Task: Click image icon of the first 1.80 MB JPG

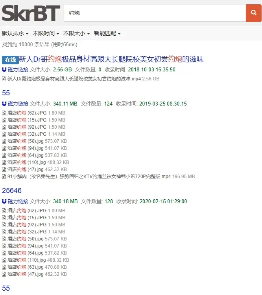Action: coord(4,113)
